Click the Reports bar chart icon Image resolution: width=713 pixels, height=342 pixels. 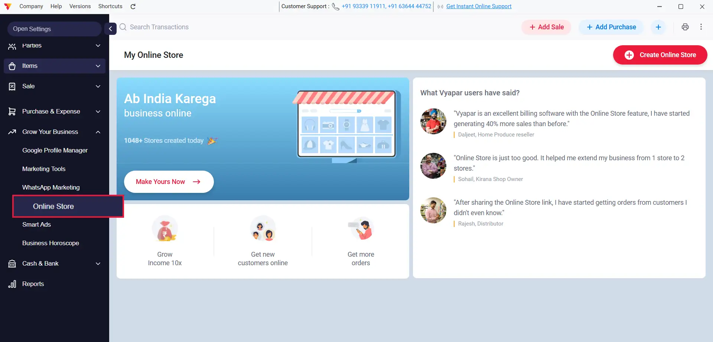tap(12, 284)
